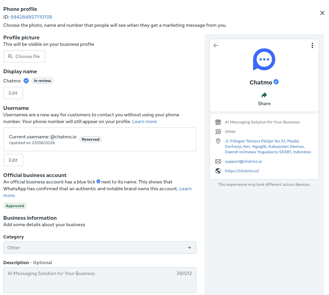Click the phone profile ID 994284857110138

pyautogui.click(x=31, y=17)
